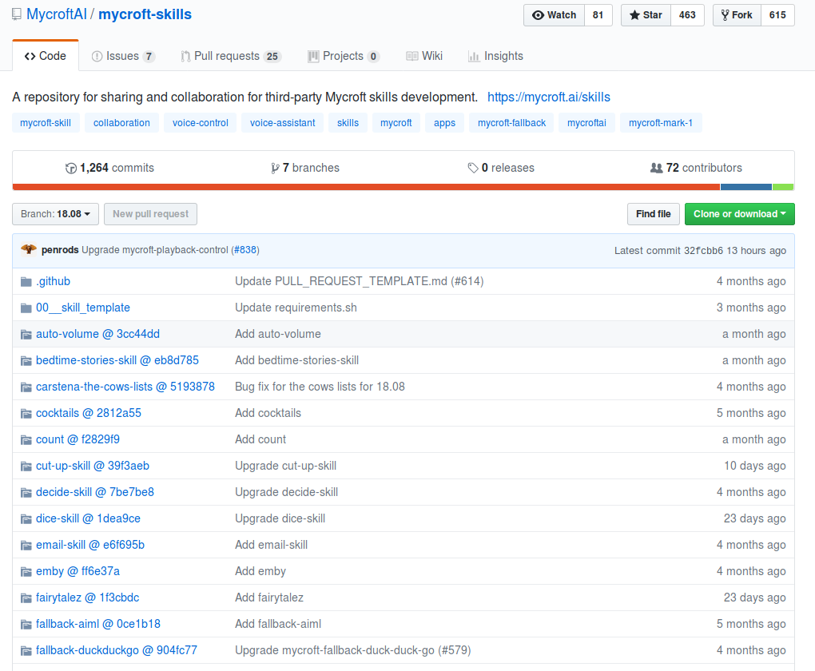Open 'Bug fix for the cows lists' commit

[x=320, y=387]
